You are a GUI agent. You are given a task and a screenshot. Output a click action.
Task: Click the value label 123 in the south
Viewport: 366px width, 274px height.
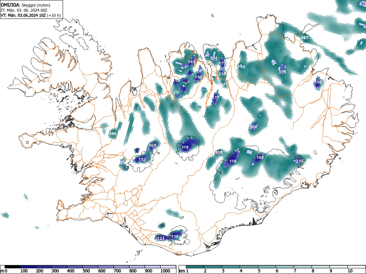(x=161, y=238)
